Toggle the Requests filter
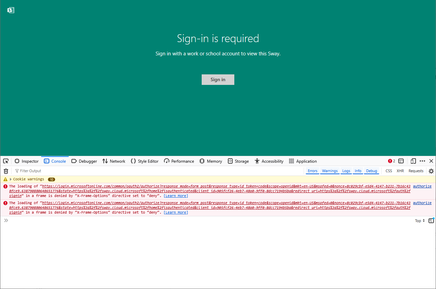Image resolution: width=436 pixels, height=289 pixels. coord(416,171)
